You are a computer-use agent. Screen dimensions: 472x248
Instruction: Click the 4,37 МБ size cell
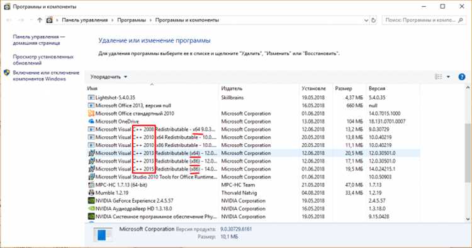pyautogui.click(x=354, y=97)
